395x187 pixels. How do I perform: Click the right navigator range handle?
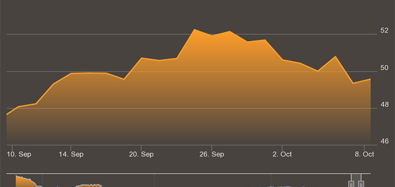[361, 183]
